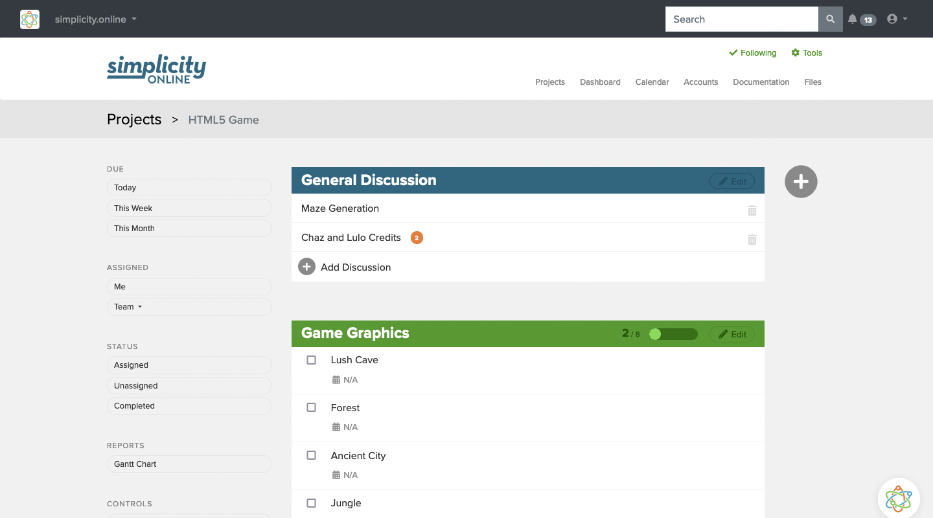Check the Lush Cave task
This screenshot has width=933, height=518.
point(312,360)
